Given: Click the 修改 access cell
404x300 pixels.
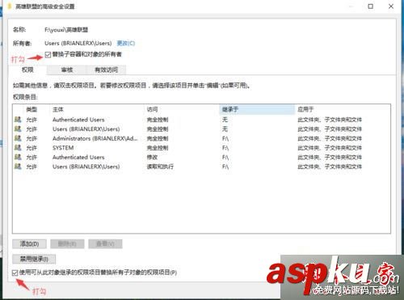Looking at the screenshot, I should (152, 157).
